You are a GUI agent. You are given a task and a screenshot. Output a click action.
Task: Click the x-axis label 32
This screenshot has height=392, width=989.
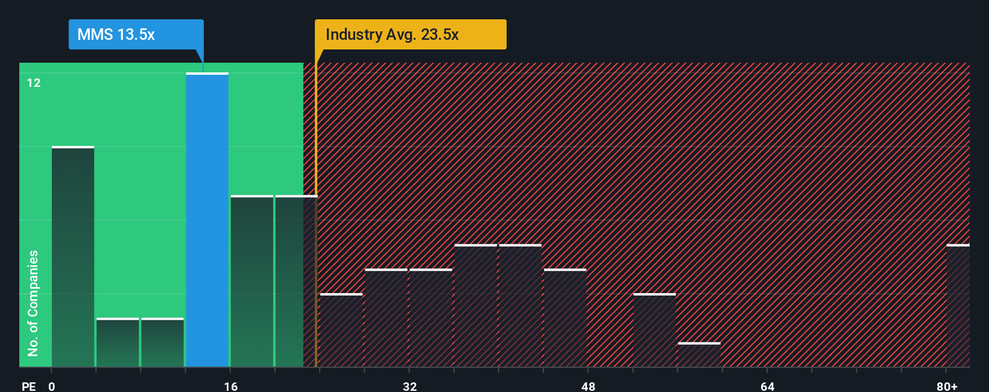(409, 386)
